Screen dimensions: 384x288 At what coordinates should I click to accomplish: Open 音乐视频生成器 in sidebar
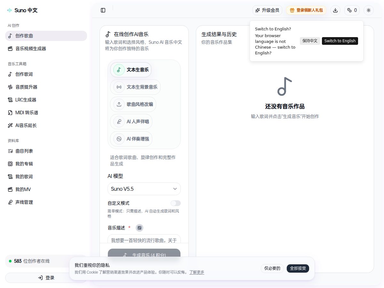46,49
